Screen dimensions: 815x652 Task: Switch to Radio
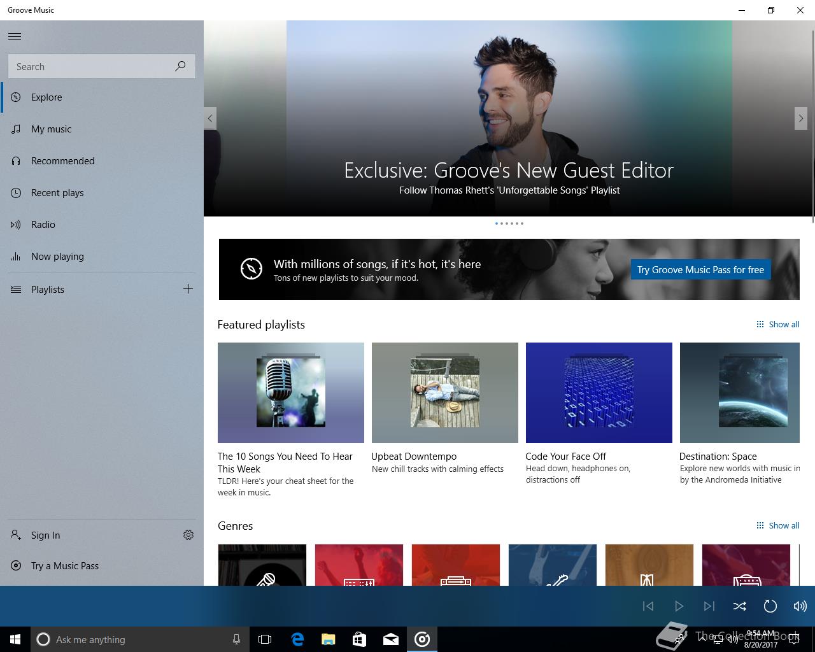click(102, 225)
